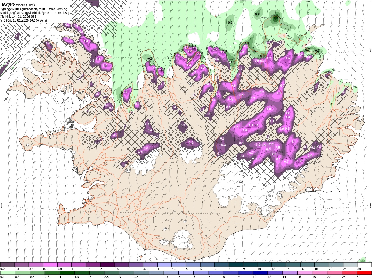The width and height of the screenshot is (372, 279).
Task: Select the "IT: Mið. 14. 01. 2026 06Z" line
Action: click(18, 17)
